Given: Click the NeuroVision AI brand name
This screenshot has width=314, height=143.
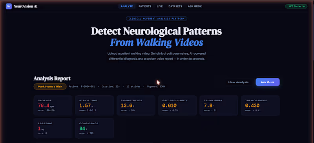Looking at the screenshot, I should [26, 6].
